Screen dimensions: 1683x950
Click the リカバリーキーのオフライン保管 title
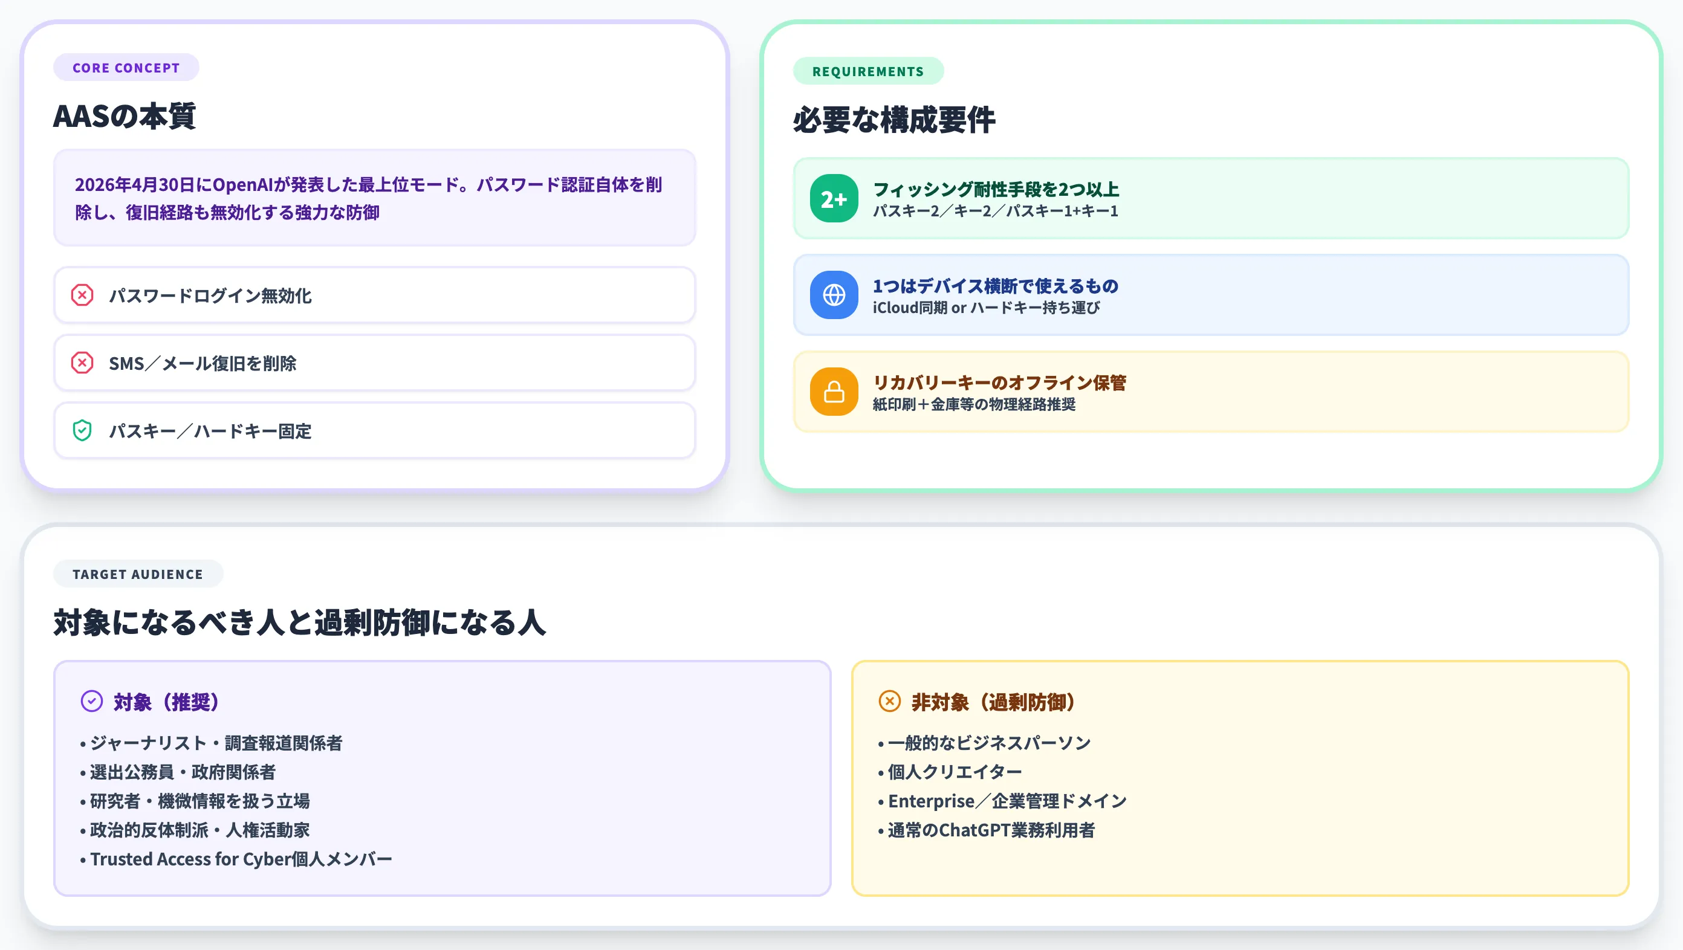coord(1000,383)
